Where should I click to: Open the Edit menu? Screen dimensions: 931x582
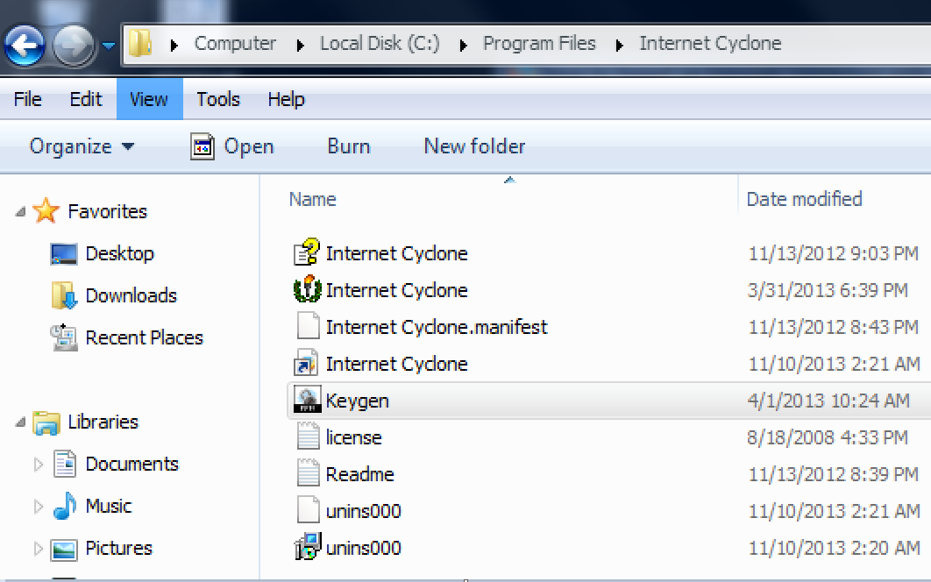[x=86, y=99]
